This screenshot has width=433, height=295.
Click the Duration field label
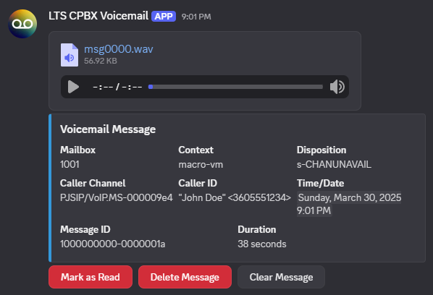coord(257,230)
